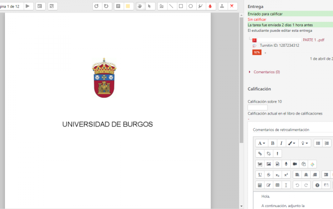Open the manage files button

[304, 164]
